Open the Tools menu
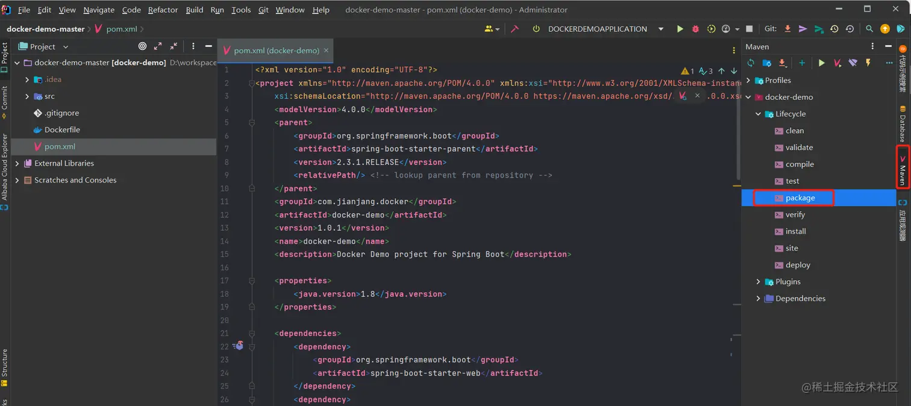The image size is (911, 406). [x=241, y=10]
